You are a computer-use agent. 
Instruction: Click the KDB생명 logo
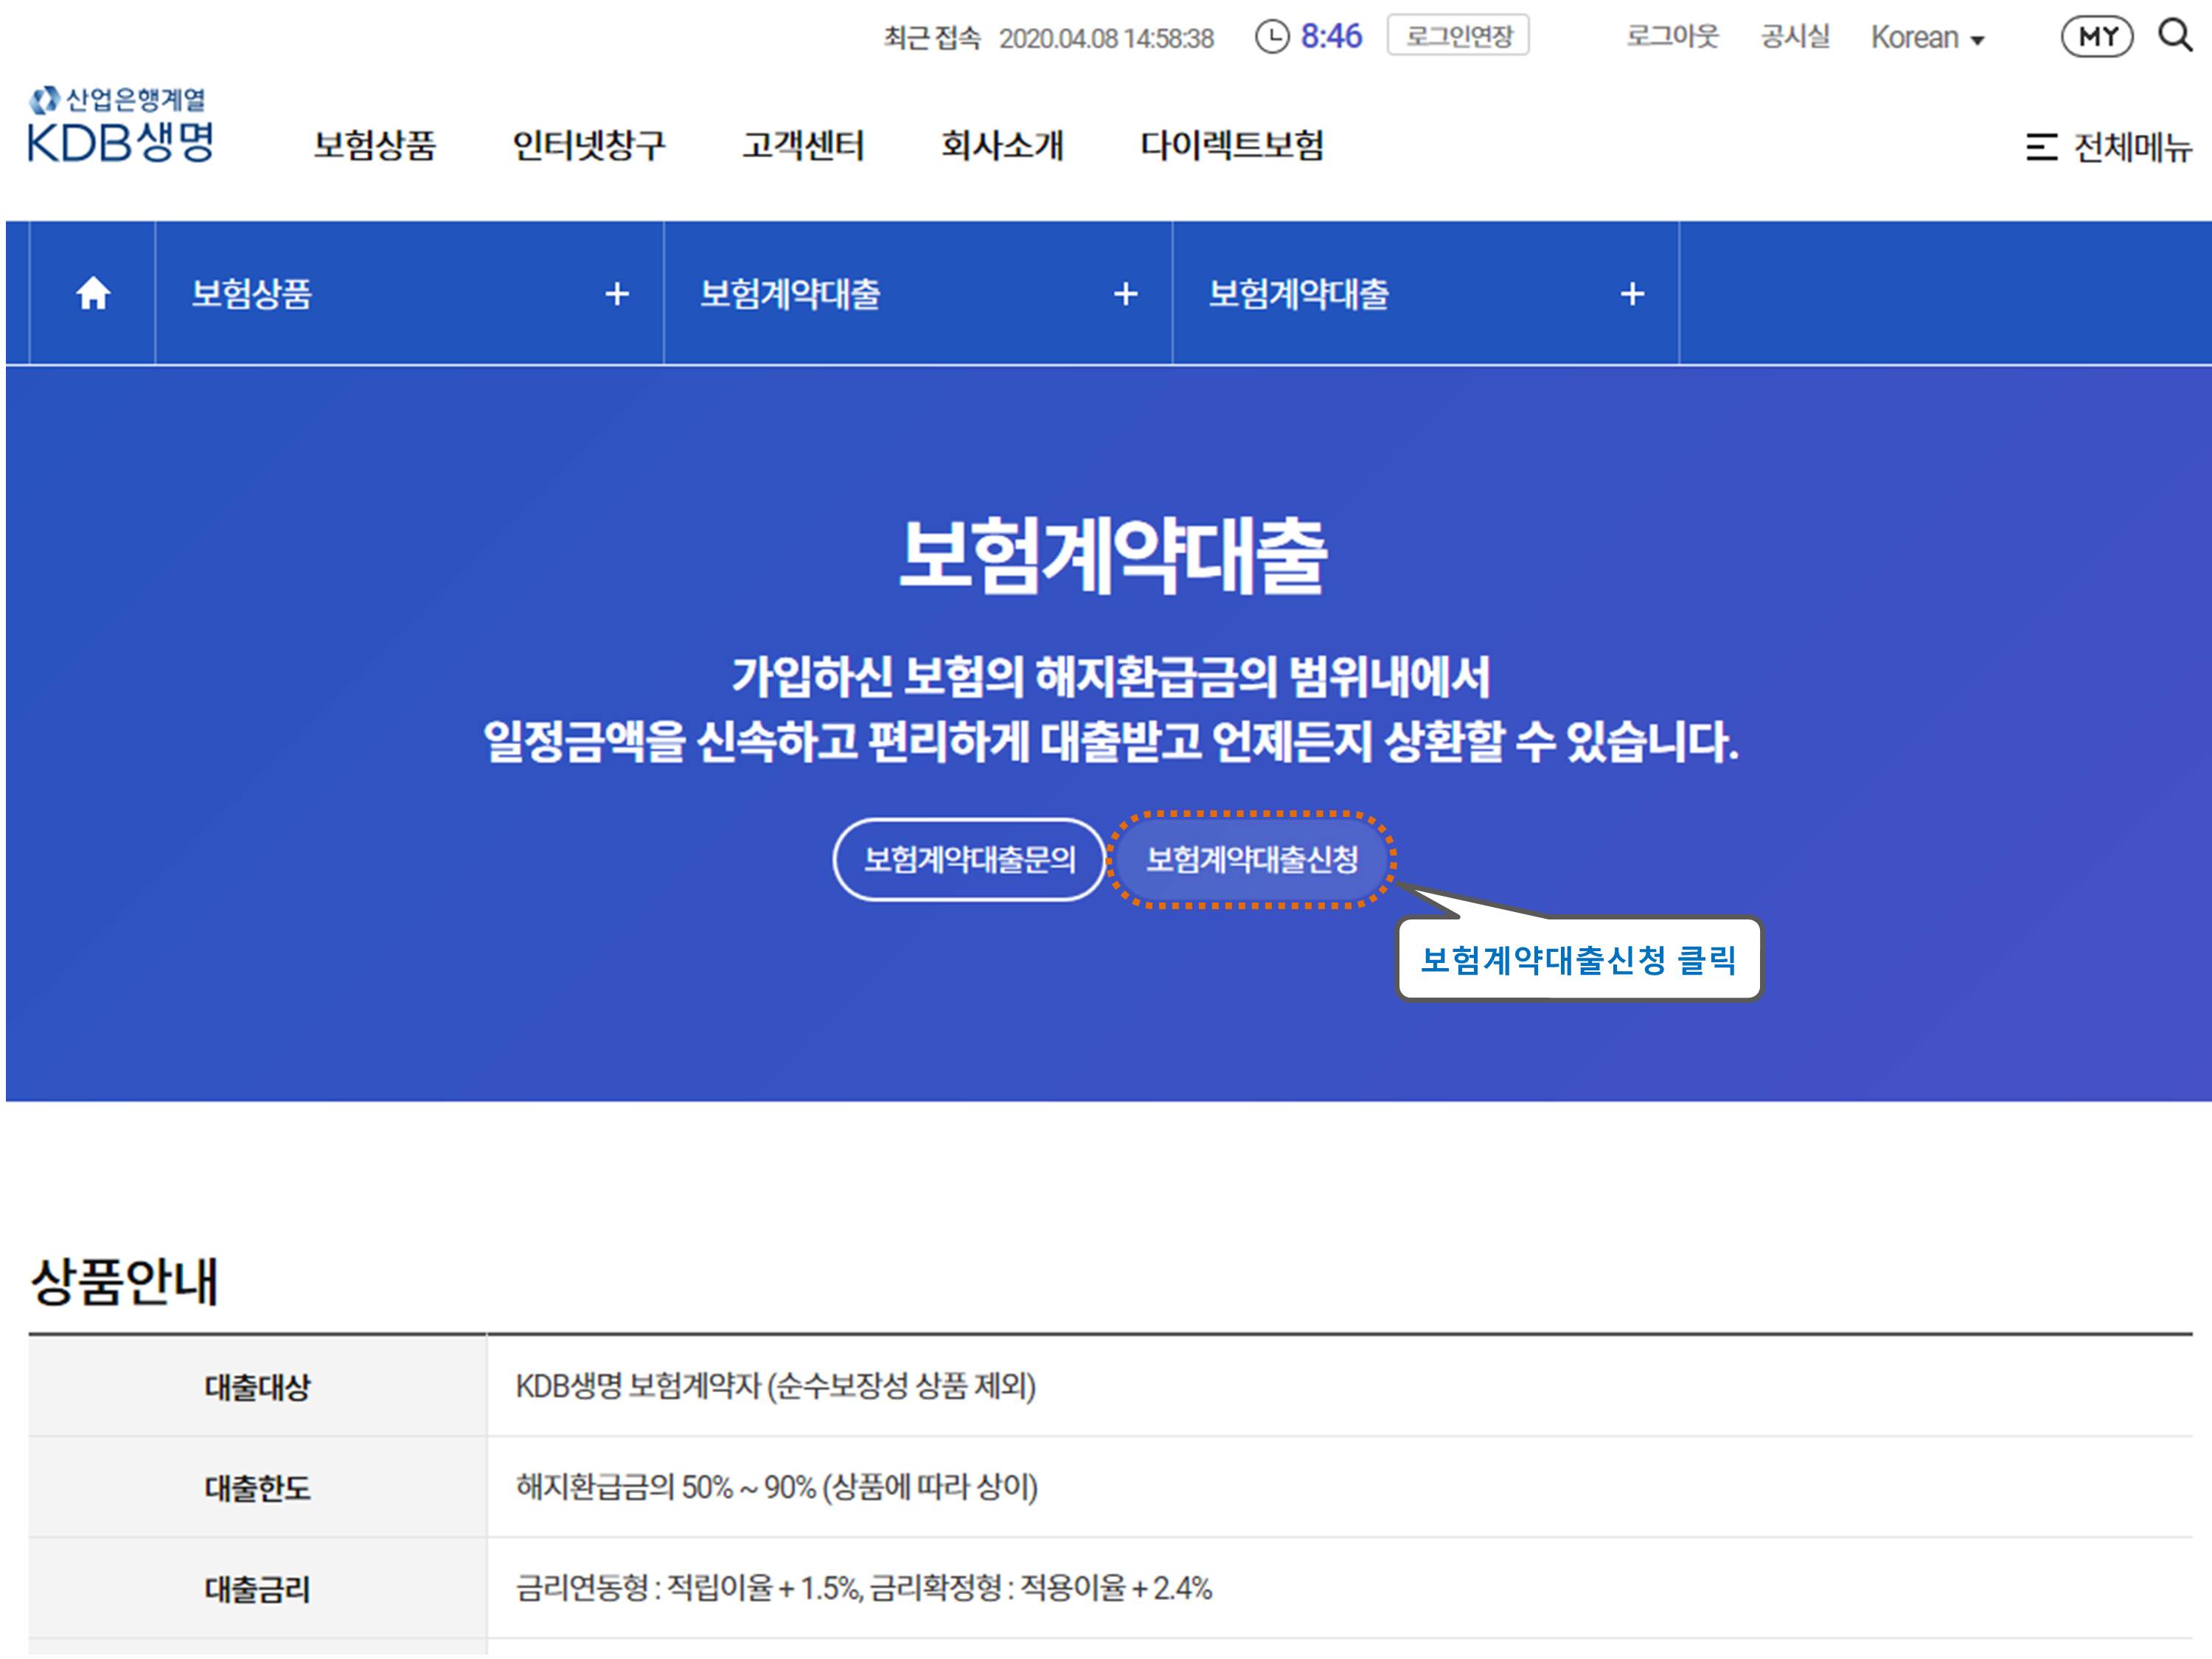click(120, 126)
